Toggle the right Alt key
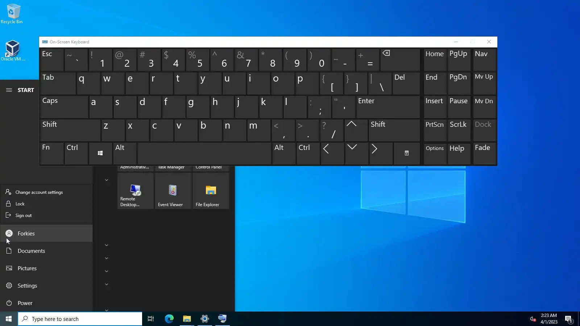 pyautogui.click(x=283, y=153)
